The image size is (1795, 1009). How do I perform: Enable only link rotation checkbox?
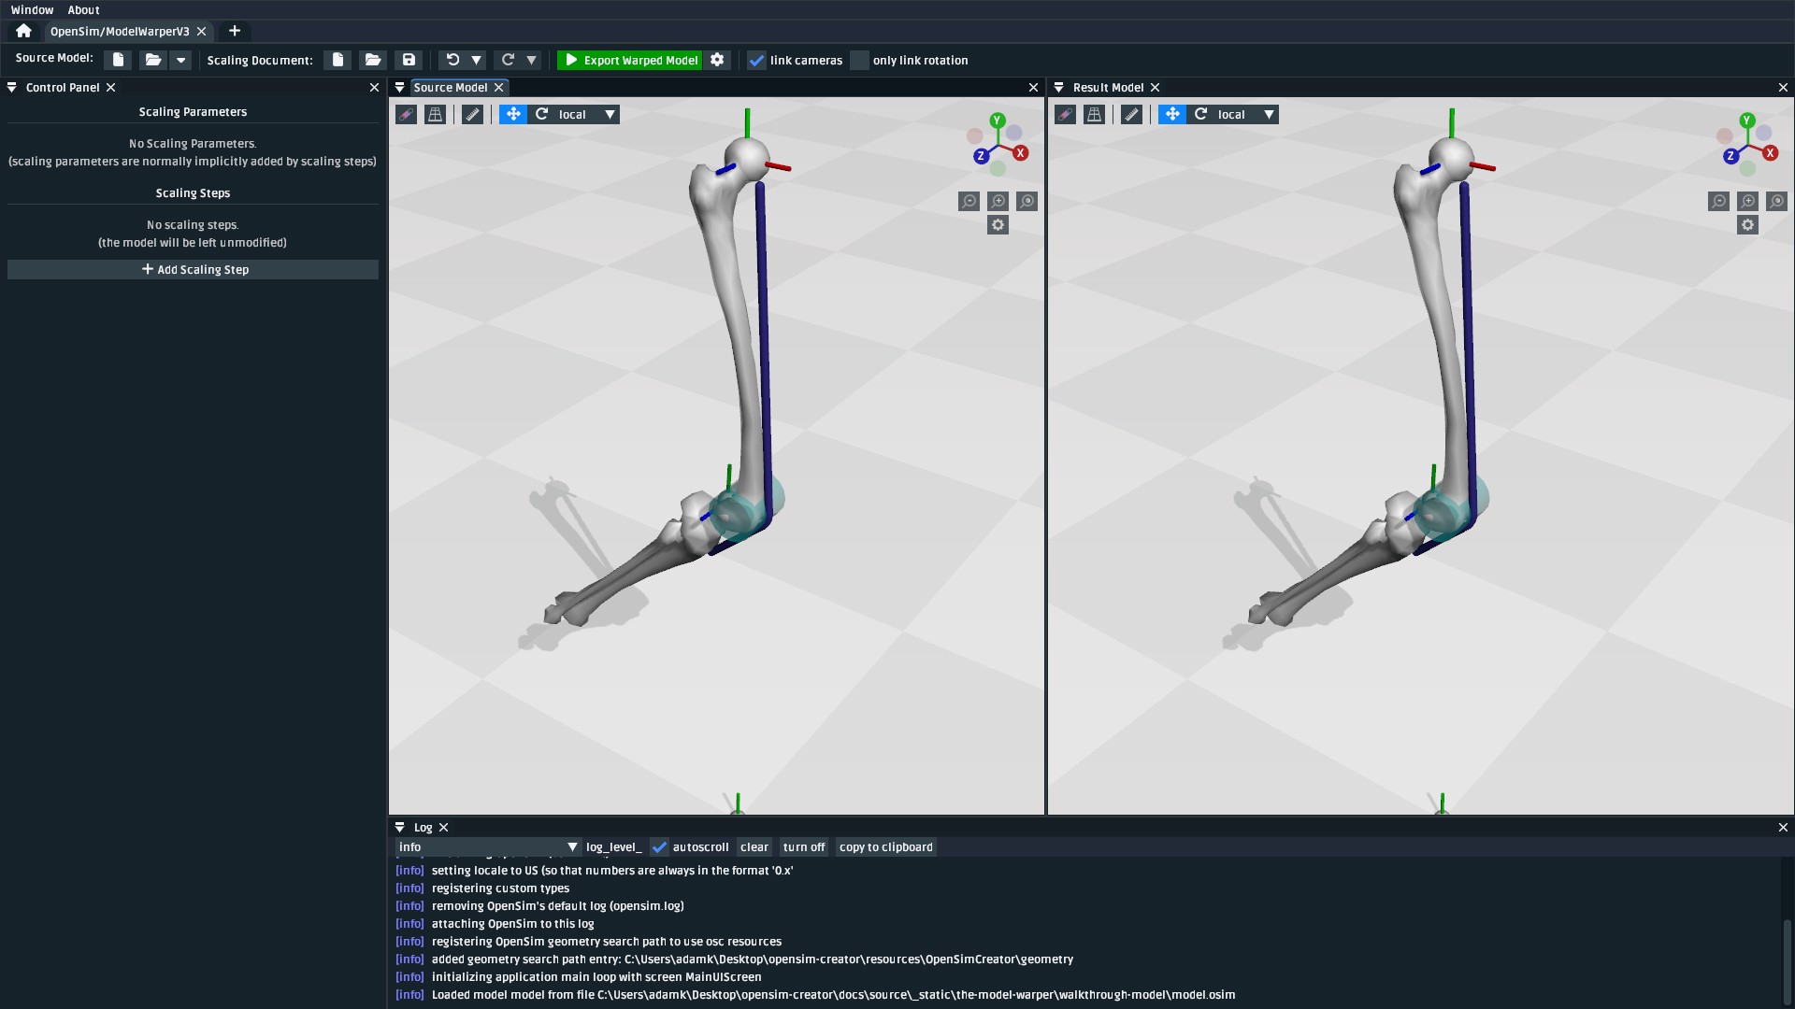pos(860,61)
